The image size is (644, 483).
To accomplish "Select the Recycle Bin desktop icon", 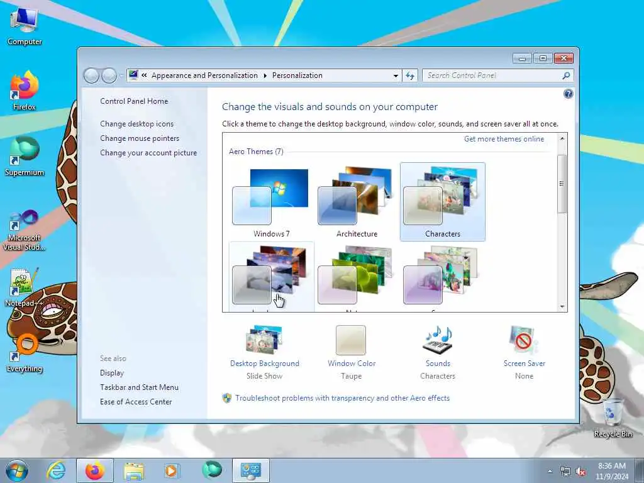I will click(613, 418).
